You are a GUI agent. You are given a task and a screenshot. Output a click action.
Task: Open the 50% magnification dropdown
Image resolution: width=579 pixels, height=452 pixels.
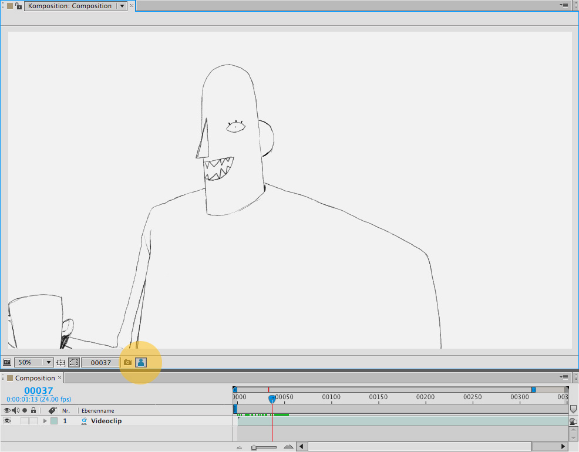tap(33, 363)
